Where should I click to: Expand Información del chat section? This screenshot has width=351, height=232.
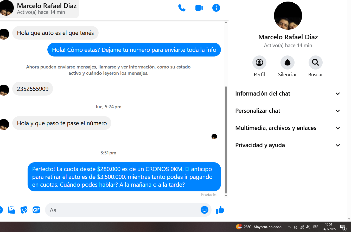tap(288, 94)
